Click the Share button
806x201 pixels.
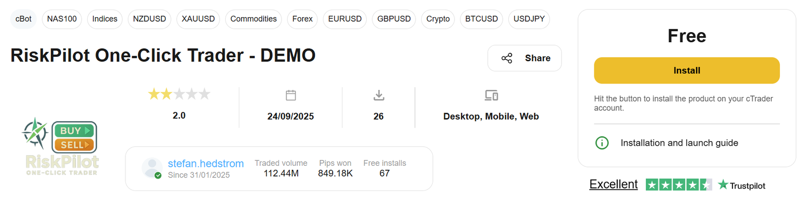(524, 58)
